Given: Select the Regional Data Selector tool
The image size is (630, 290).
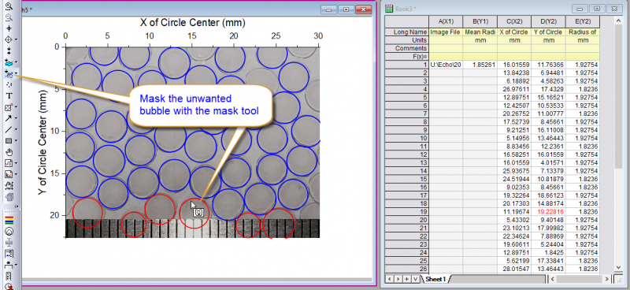Looking at the screenshot, I should [9, 62].
